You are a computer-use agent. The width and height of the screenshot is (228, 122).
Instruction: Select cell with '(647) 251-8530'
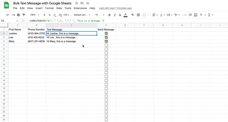click(36, 41)
